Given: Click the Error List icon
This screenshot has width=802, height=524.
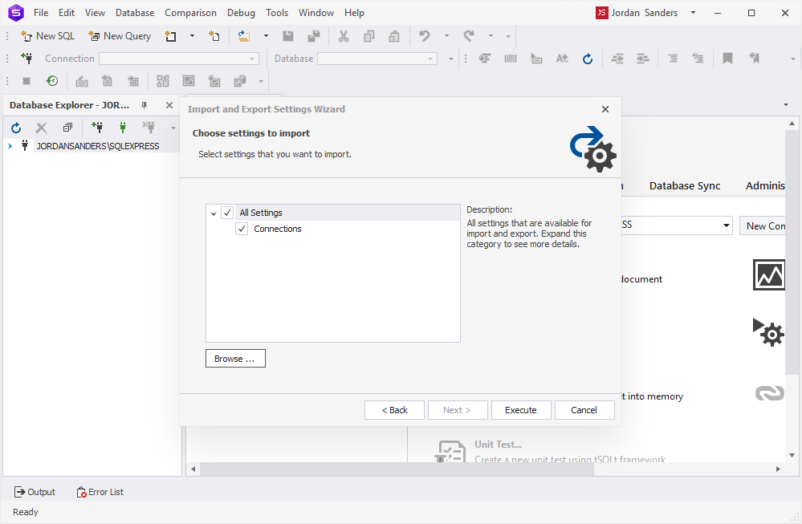Looking at the screenshot, I should coord(81,492).
